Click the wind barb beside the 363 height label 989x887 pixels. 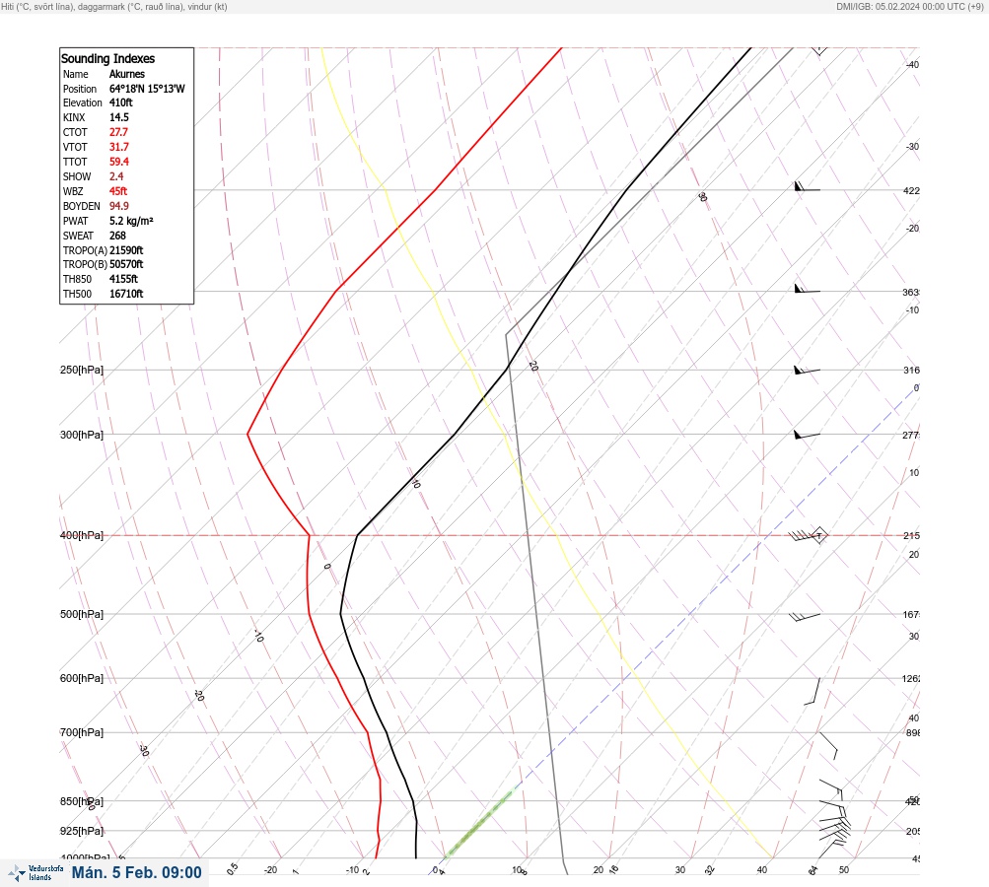[x=807, y=289]
